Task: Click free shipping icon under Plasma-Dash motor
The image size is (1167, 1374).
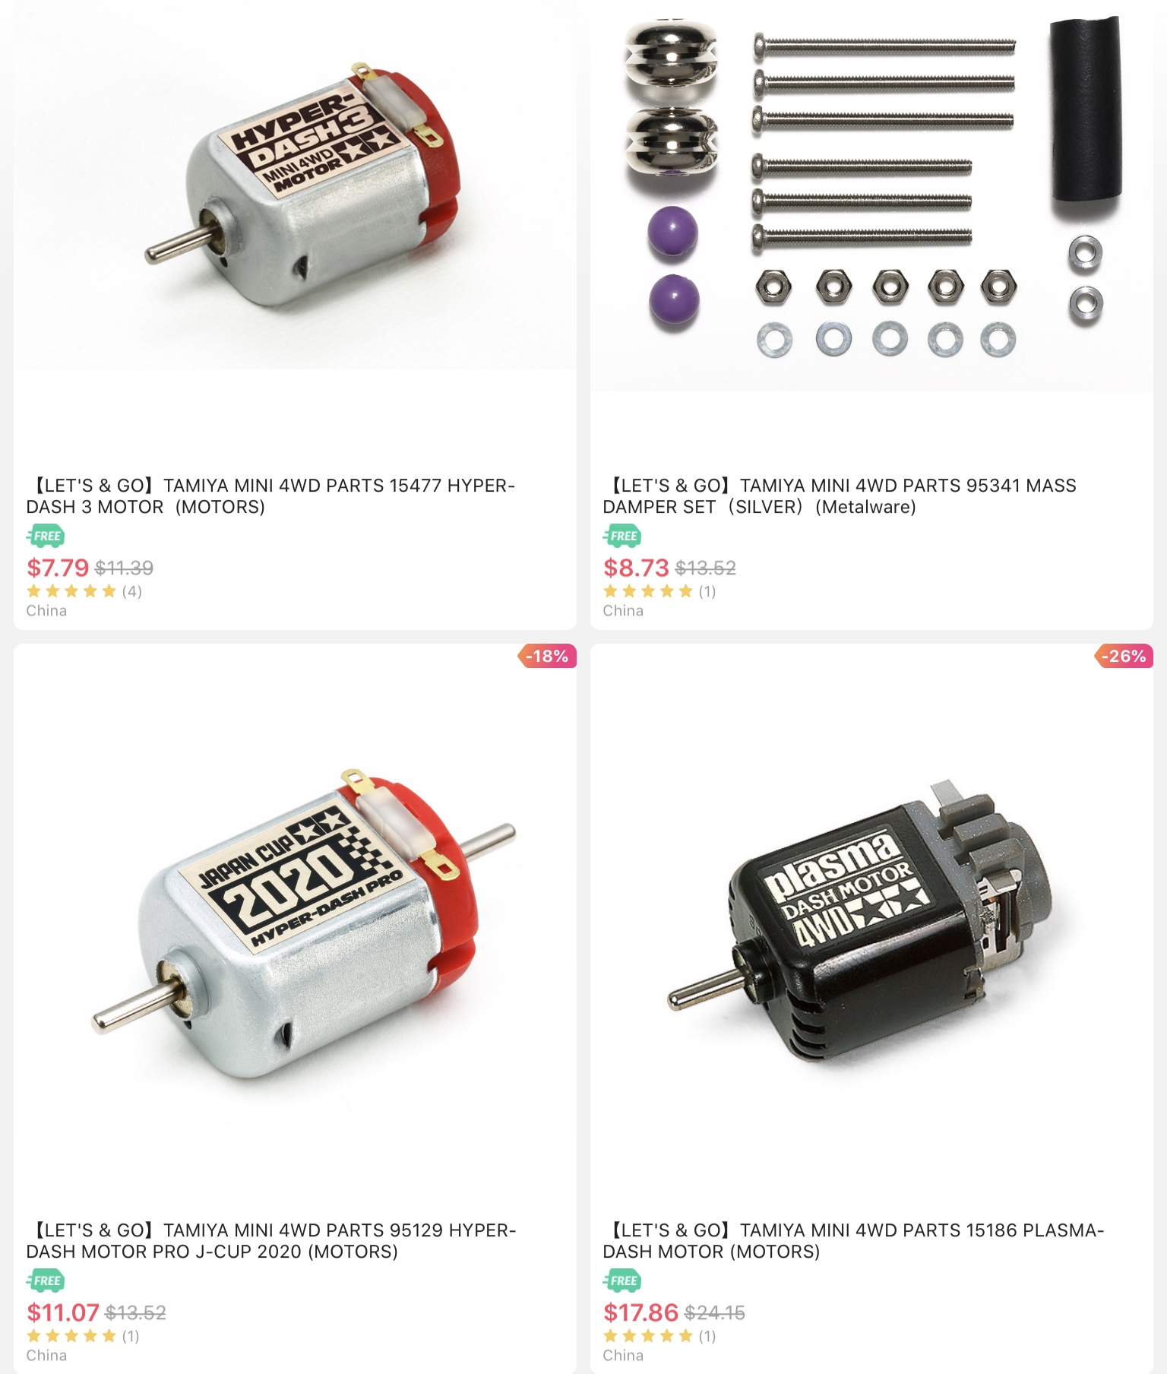Action: pyautogui.click(x=622, y=1281)
